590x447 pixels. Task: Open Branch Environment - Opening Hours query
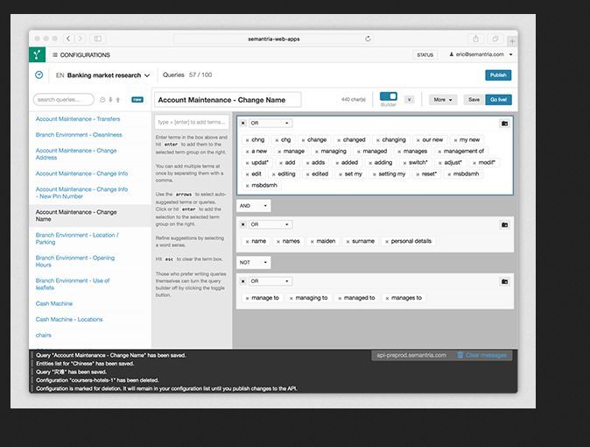point(75,261)
